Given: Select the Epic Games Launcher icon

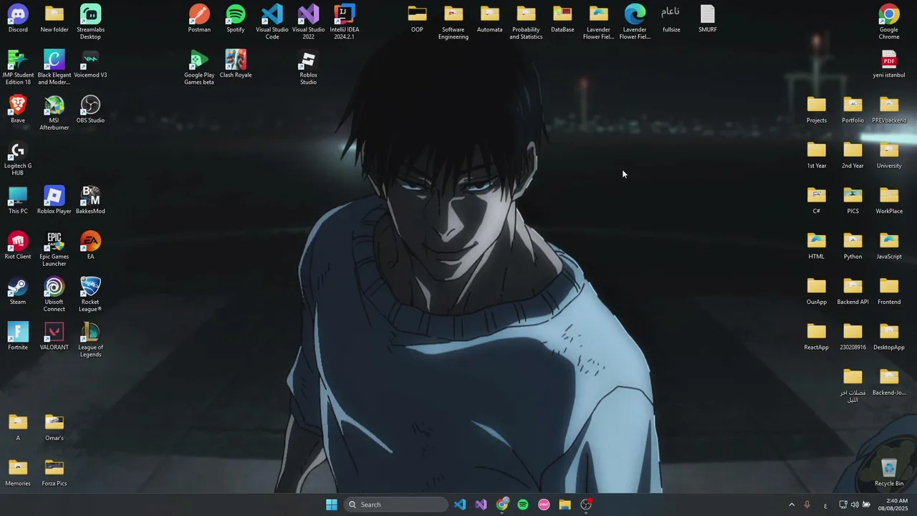Looking at the screenshot, I should [54, 249].
